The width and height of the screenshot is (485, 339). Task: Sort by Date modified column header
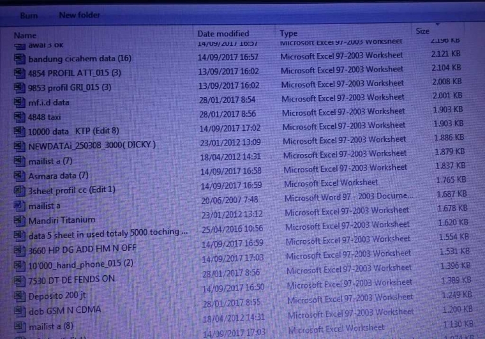pyautogui.click(x=223, y=34)
